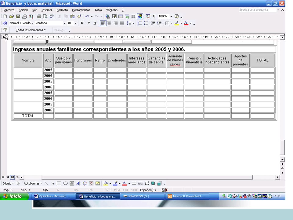This screenshot has width=293, height=220.
Task: Insert a text box from the drawing toolbar
Action: click(72, 183)
